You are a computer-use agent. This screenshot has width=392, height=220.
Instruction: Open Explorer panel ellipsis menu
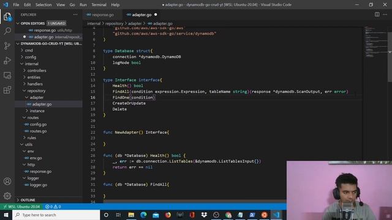pos(75,15)
